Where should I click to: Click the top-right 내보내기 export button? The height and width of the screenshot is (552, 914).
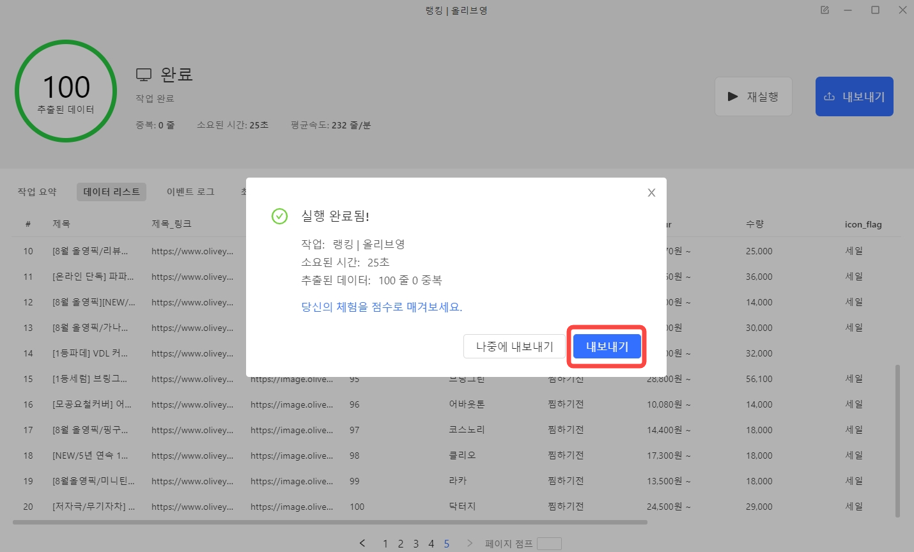[854, 97]
